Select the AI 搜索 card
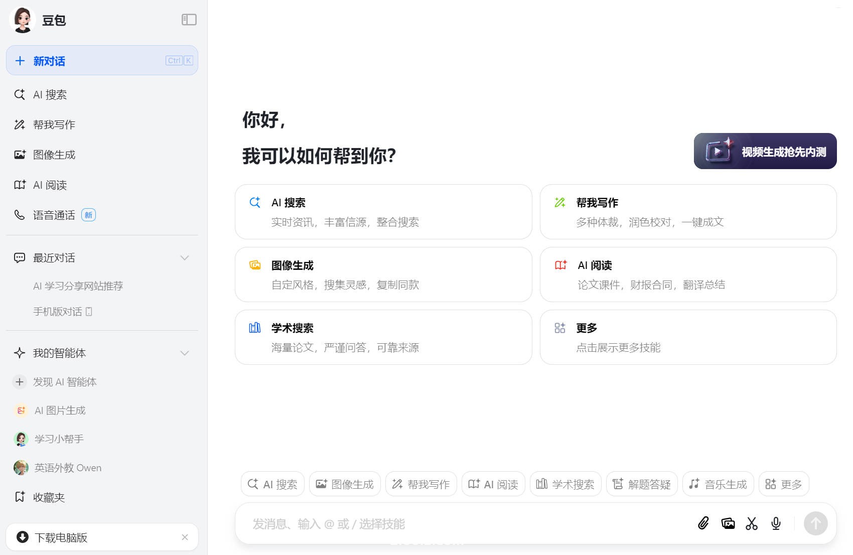 tap(383, 212)
